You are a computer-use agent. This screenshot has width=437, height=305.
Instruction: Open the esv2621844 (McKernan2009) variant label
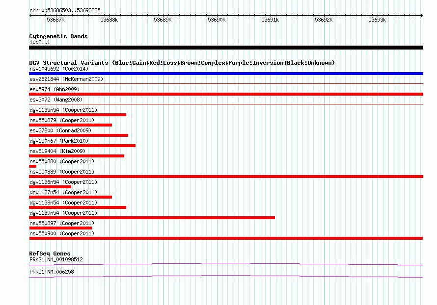[x=66, y=79]
